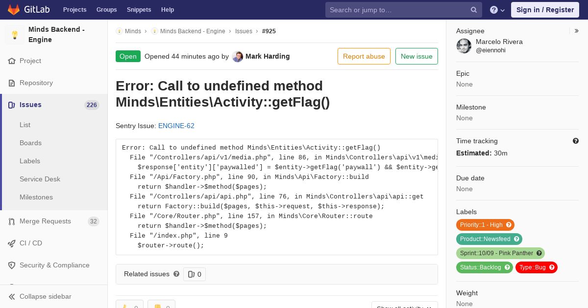Click the Related issues help icon
This screenshot has width=588, height=308.
coord(176,274)
